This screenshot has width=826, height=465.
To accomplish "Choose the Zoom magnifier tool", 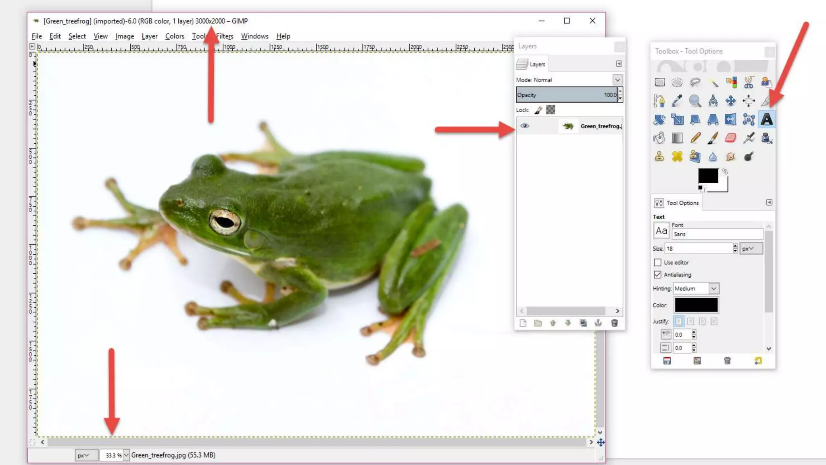I will click(x=695, y=101).
